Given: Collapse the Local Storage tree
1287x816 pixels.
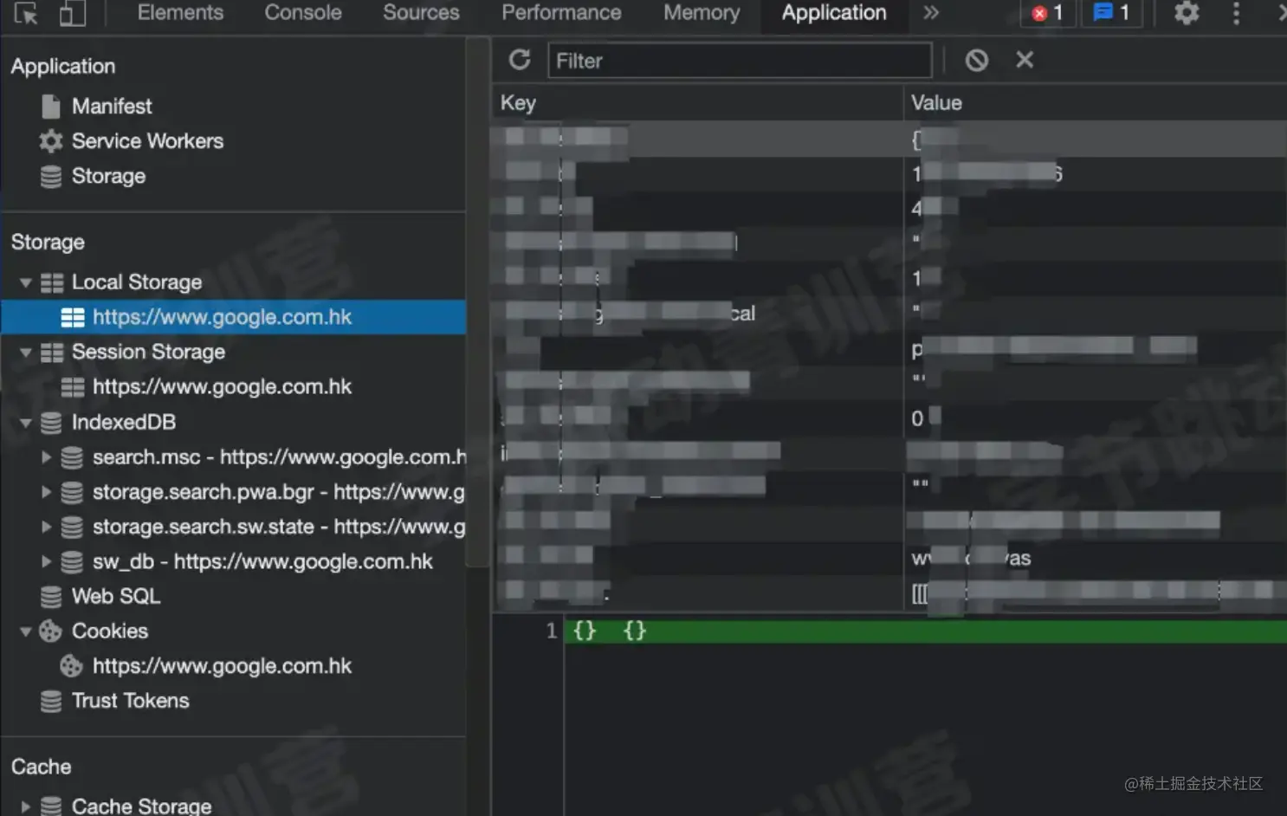Looking at the screenshot, I should [26, 282].
